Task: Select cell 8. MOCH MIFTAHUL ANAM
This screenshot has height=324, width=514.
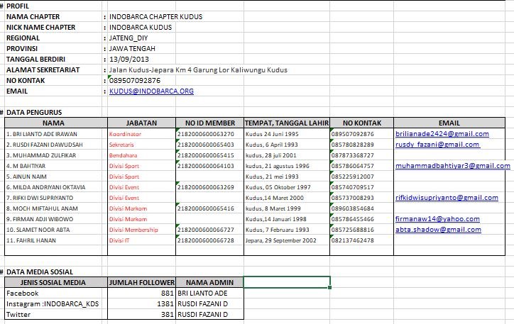Action: [56, 208]
